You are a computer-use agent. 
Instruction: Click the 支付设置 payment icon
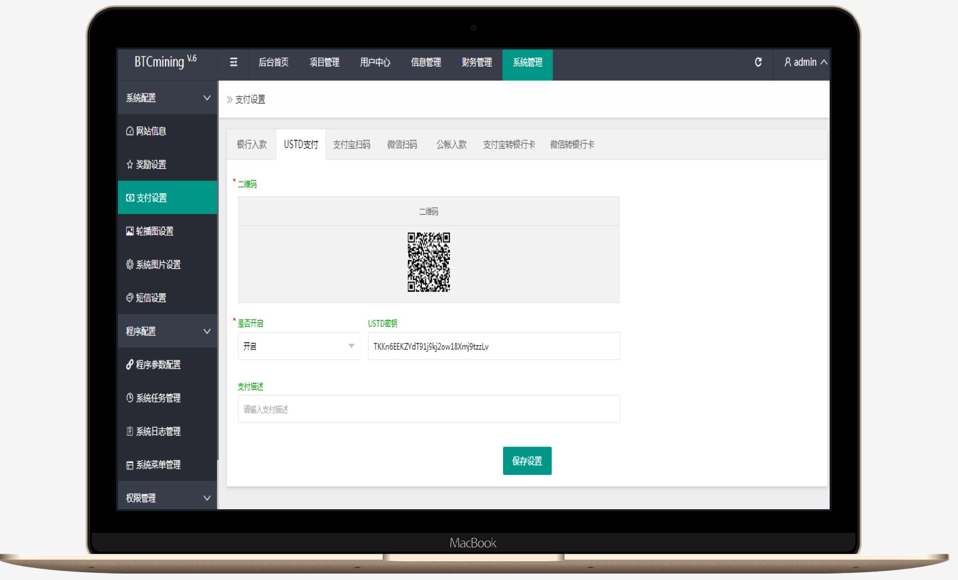click(130, 198)
